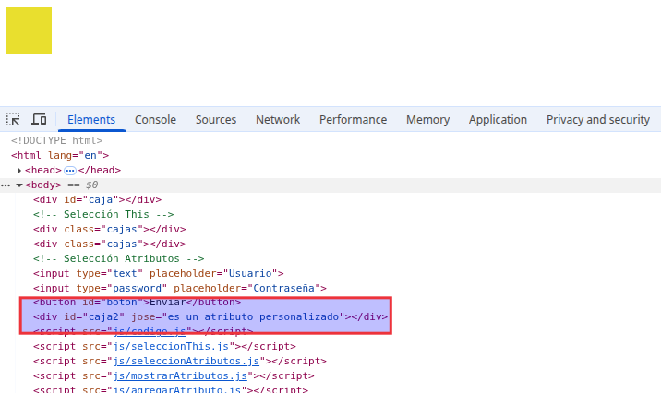Select the div caja2 element with jose attribute
Screen dimensions: 661x393
pyautogui.click(x=210, y=316)
